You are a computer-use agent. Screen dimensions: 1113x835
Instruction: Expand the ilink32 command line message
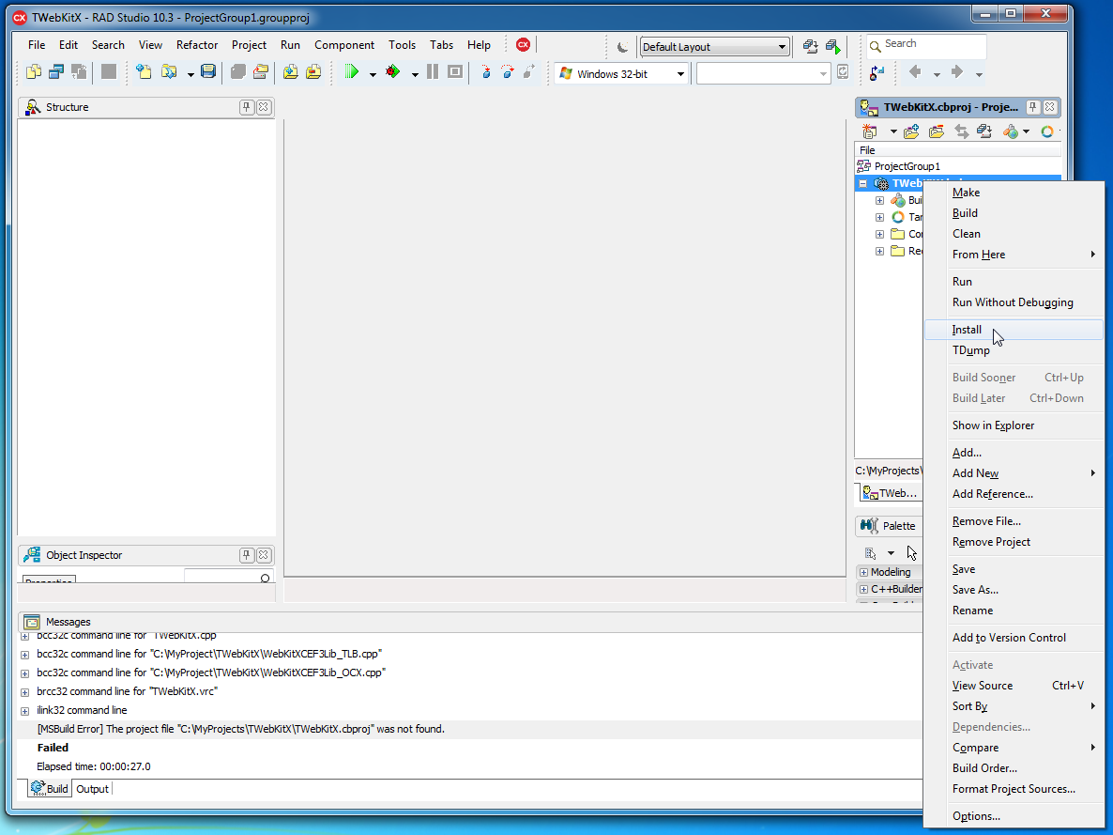[24, 711]
